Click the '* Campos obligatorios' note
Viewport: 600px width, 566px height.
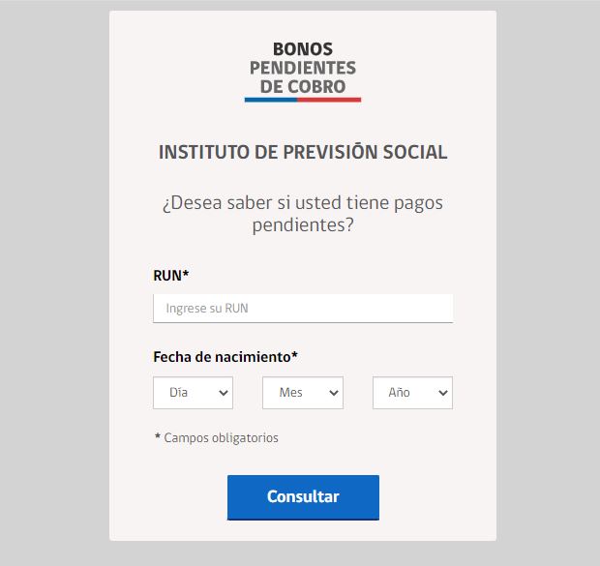[x=216, y=437]
